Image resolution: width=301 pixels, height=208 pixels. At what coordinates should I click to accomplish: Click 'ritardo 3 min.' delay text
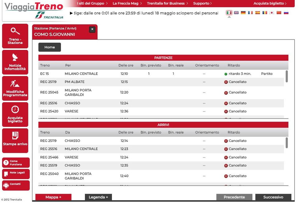point(240,74)
